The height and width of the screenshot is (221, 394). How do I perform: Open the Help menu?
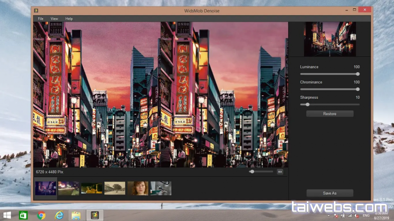69,19
